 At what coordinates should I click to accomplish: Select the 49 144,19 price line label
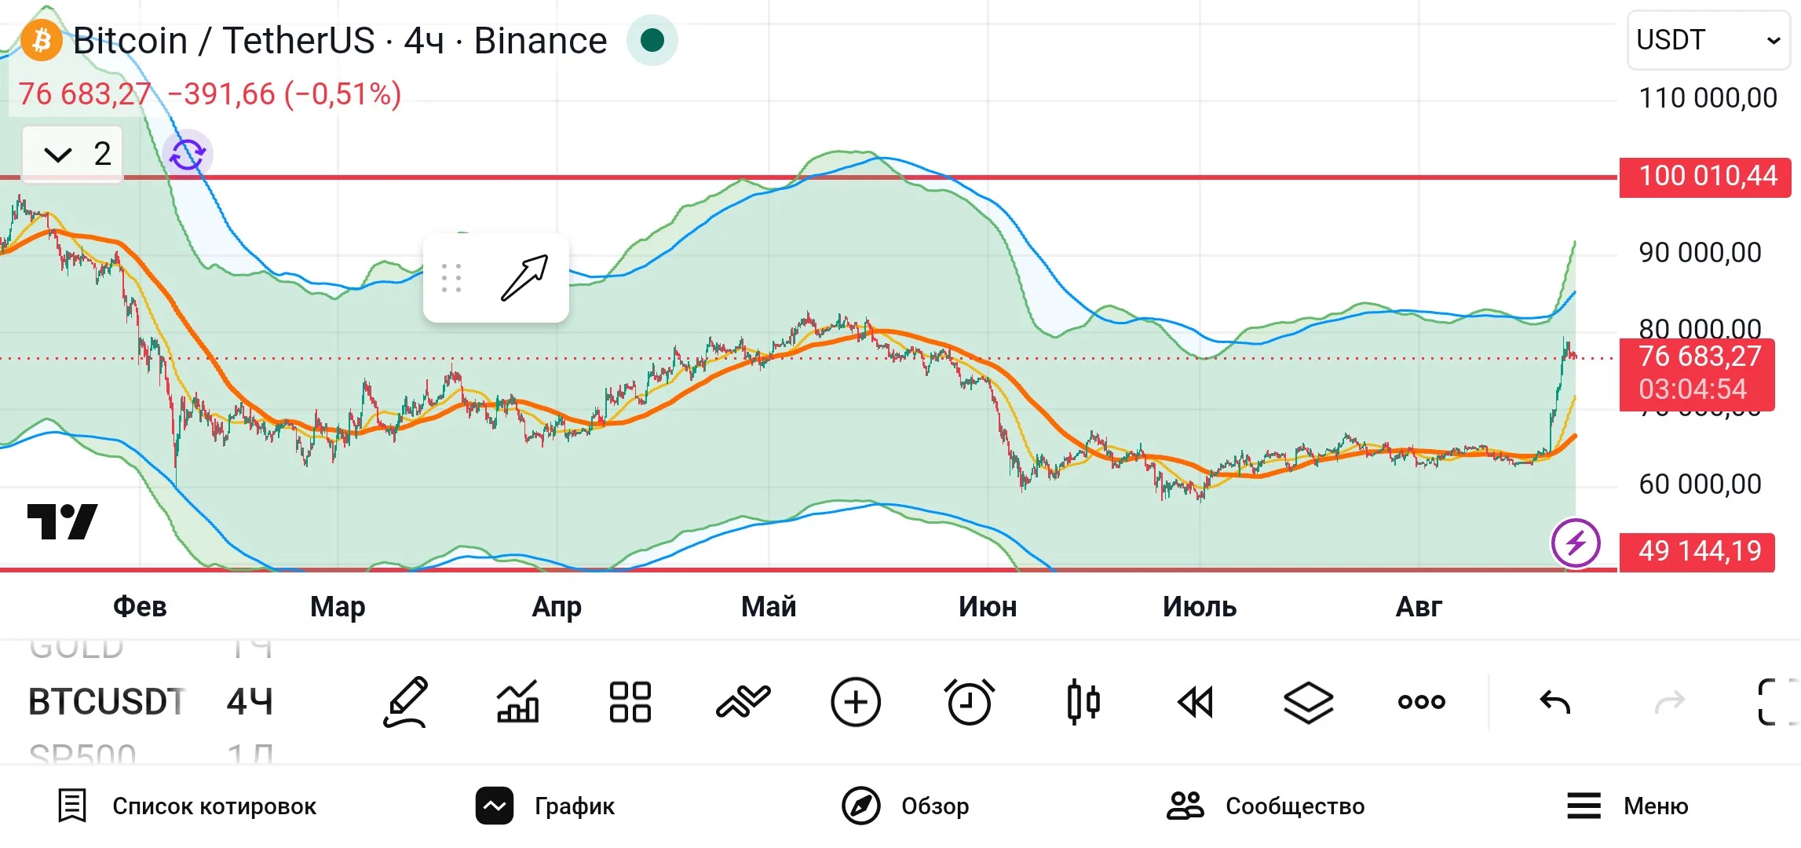tap(1697, 551)
